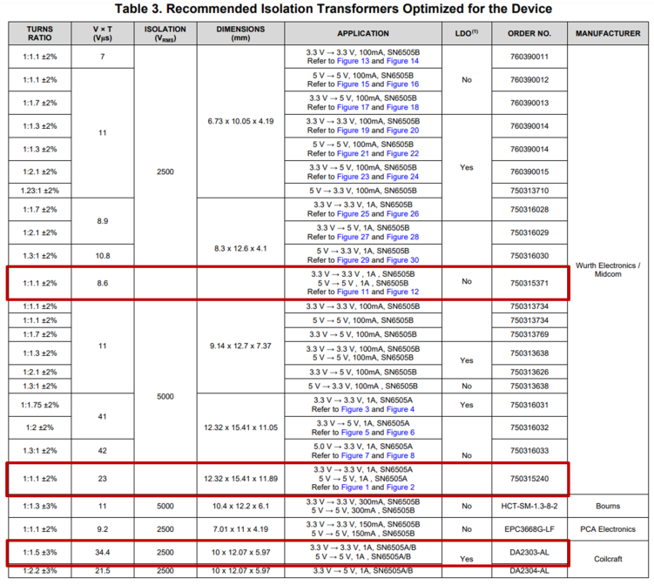The width and height of the screenshot is (654, 585).
Task: Select order number 750316032
Action: [x=529, y=427]
